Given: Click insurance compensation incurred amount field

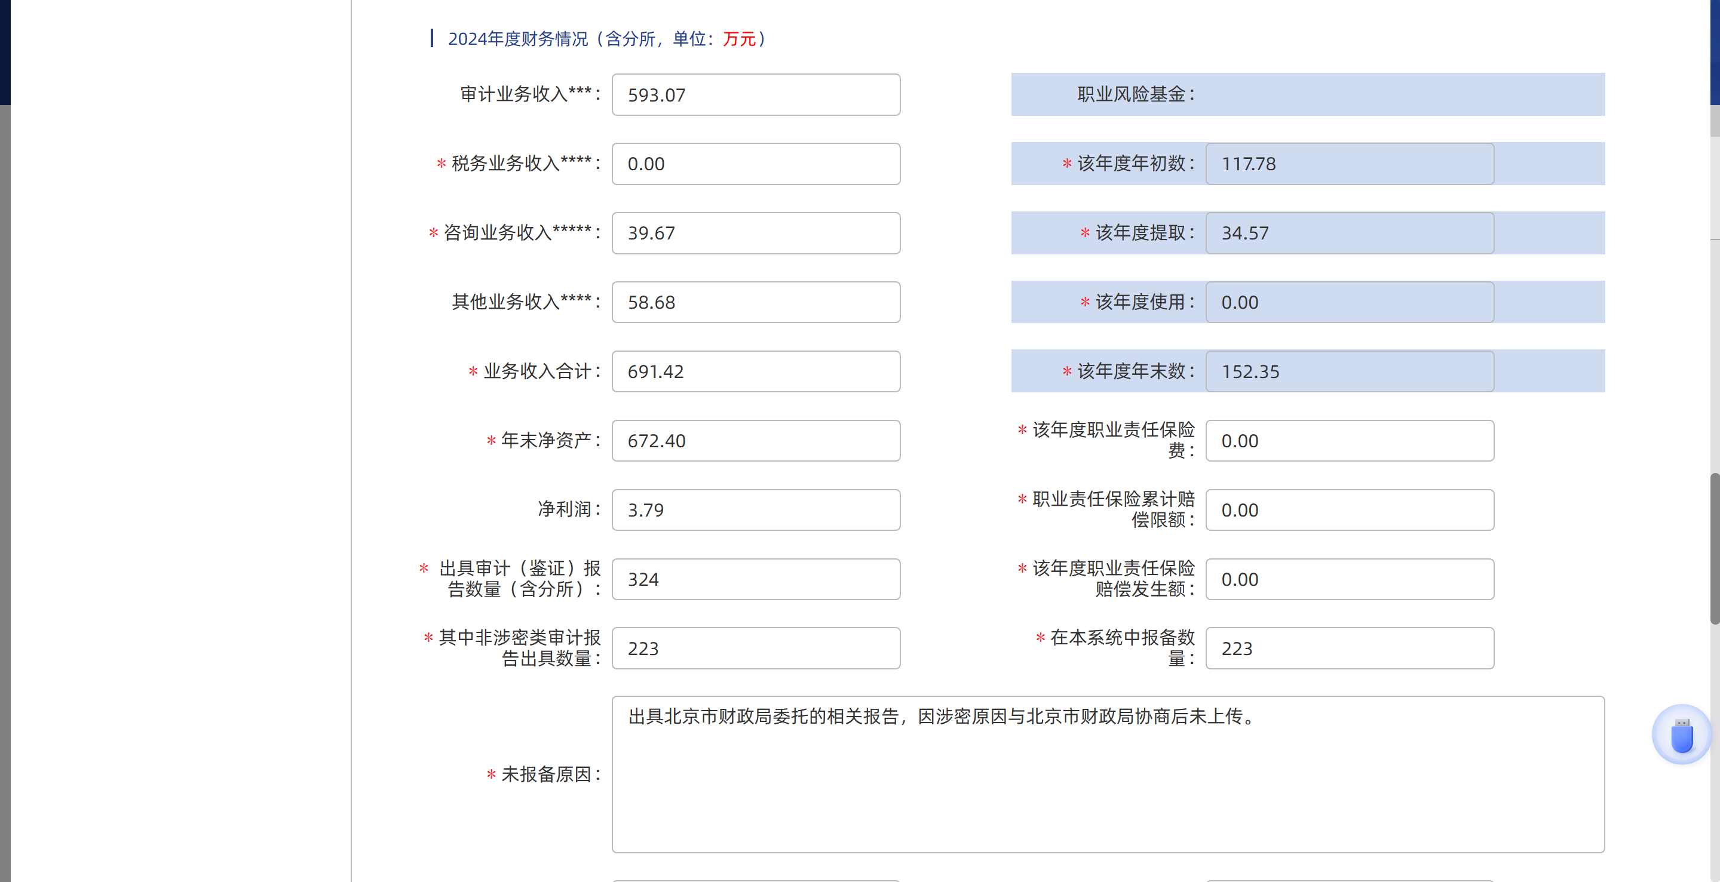Looking at the screenshot, I should coord(1349,579).
